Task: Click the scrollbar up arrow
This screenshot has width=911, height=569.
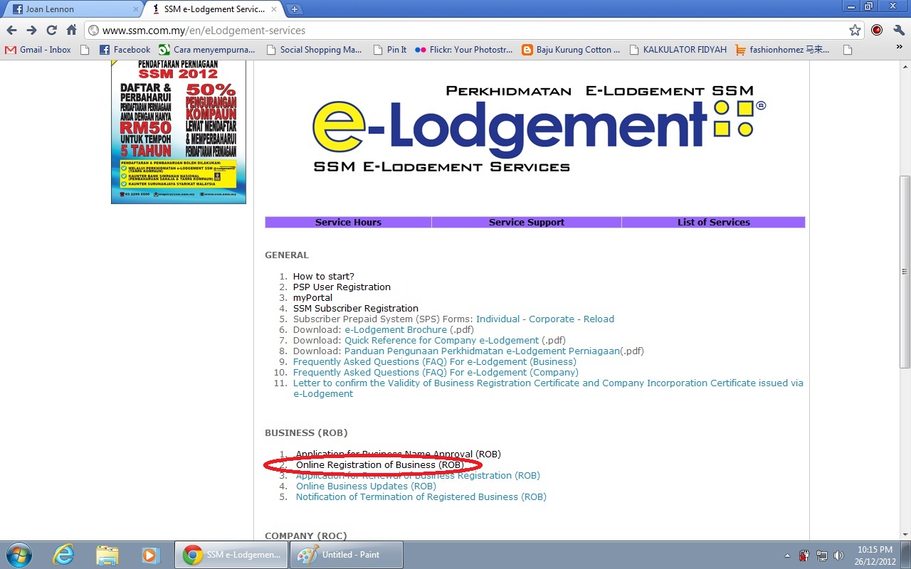Action: [x=905, y=65]
